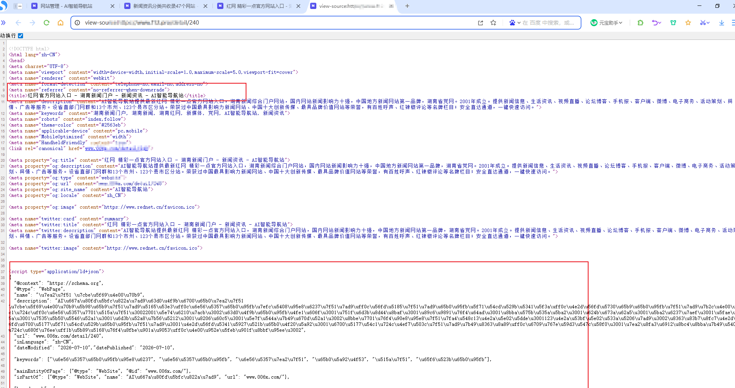
Task: Bookmark this page with address bar star
Action: [493, 23]
